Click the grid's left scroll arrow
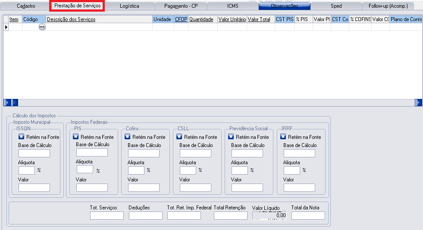 pyautogui.click(x=6, y=103)
